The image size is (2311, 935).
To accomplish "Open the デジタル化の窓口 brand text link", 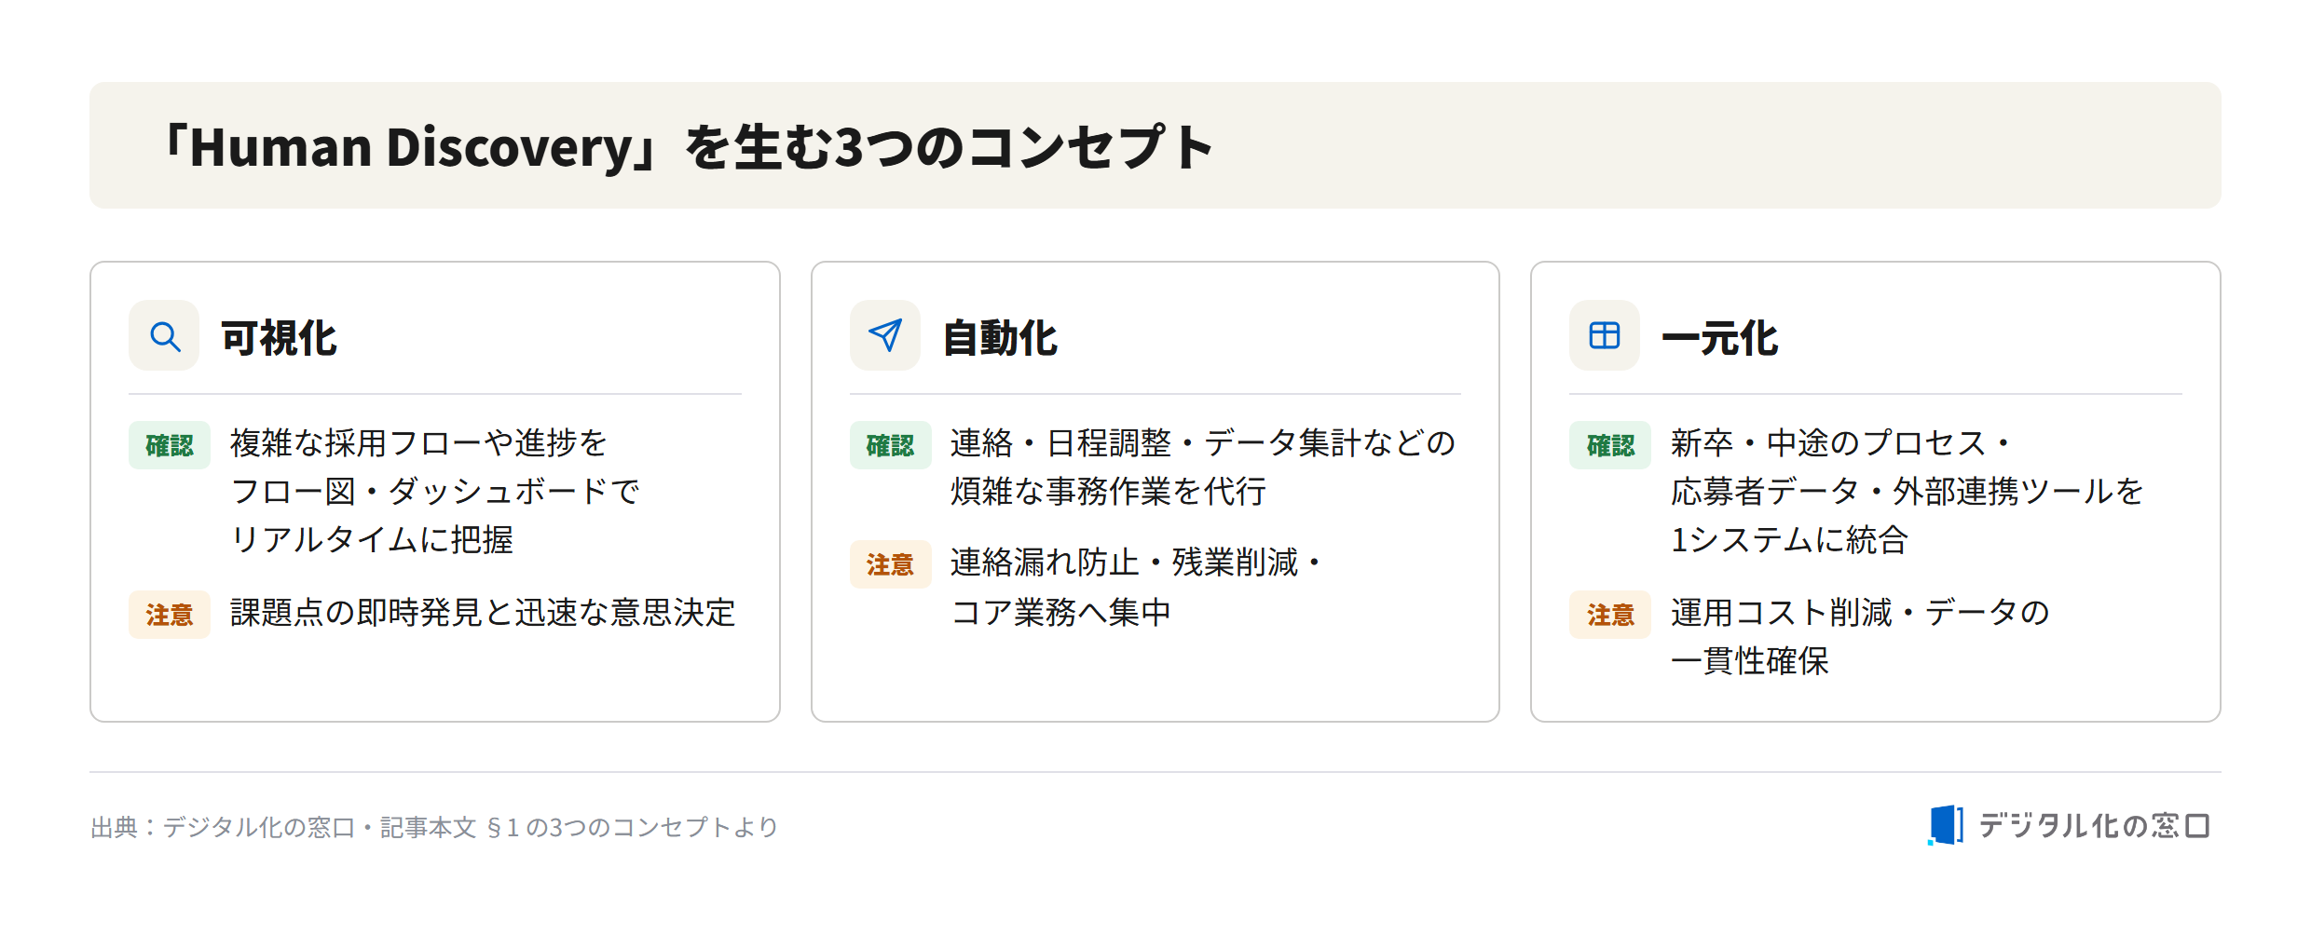I will 2094,825.
